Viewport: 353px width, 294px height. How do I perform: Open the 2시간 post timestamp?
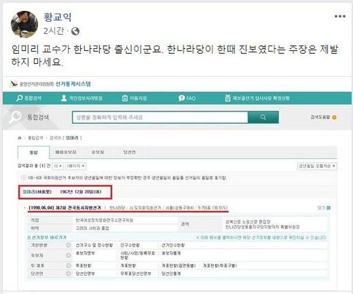tap(54, 31)
